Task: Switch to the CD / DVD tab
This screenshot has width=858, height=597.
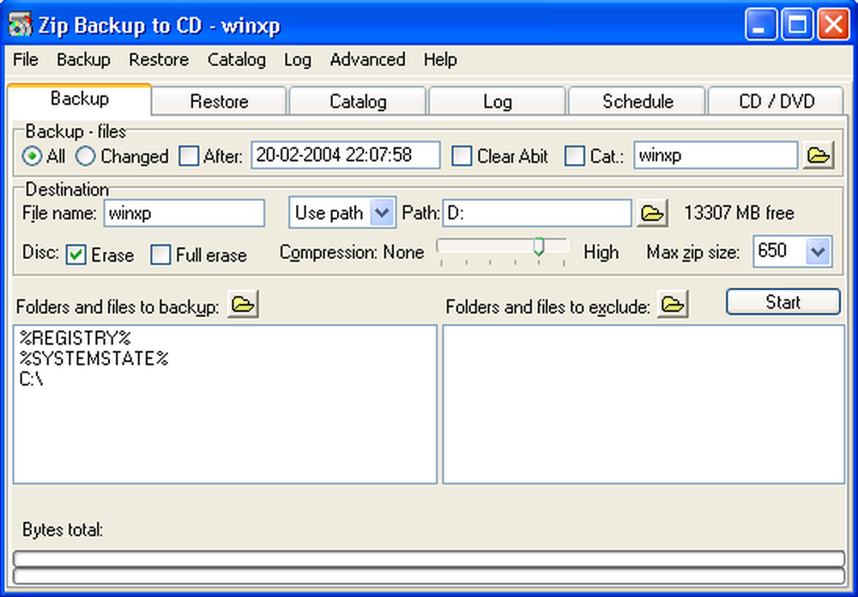Action: (776, 102)
